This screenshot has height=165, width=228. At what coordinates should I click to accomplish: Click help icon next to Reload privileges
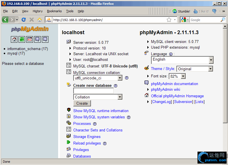pyautogui.click(x=105, y=144)
